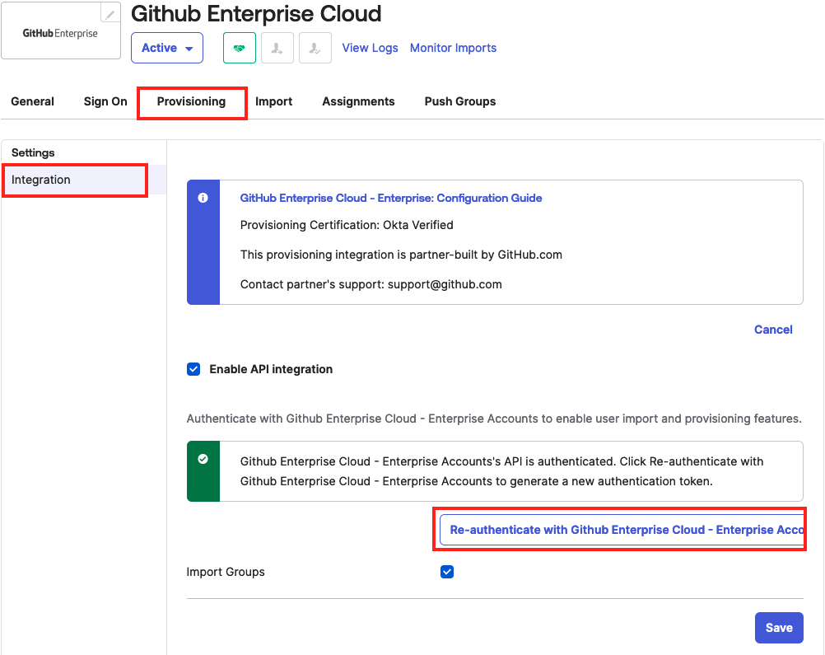Click the green checkmark authenticated status icon
This screenshot has width=825, height=655.
coord(203,460)
